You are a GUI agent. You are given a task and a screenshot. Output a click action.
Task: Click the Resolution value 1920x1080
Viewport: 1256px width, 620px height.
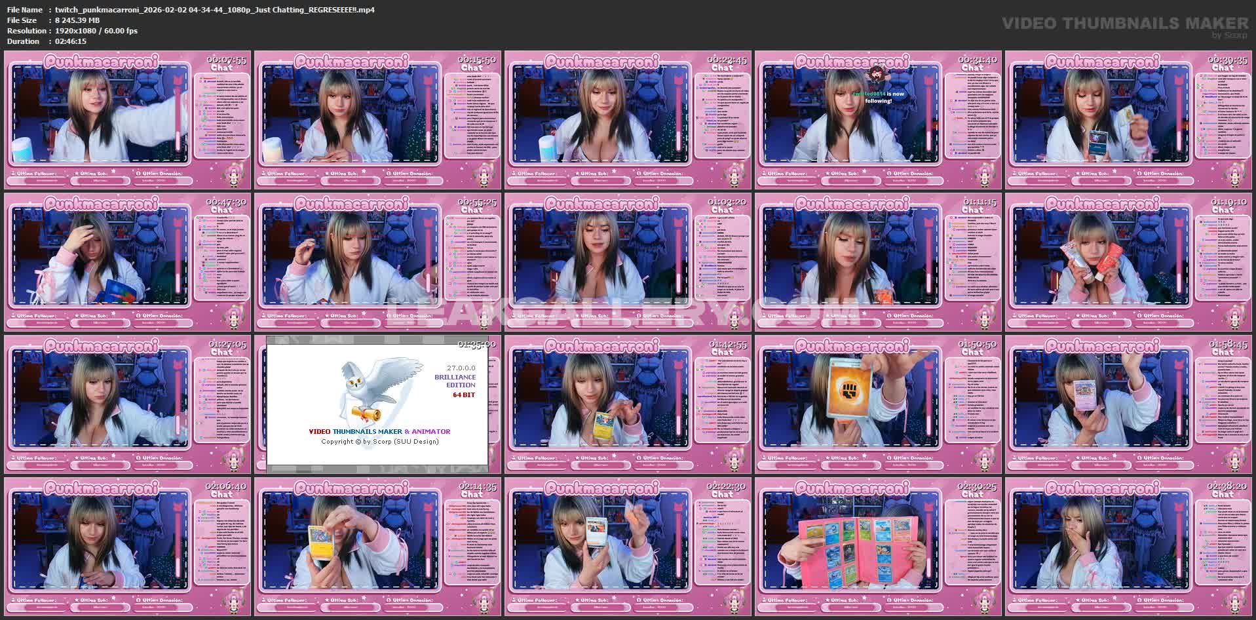tap(96, 31)
